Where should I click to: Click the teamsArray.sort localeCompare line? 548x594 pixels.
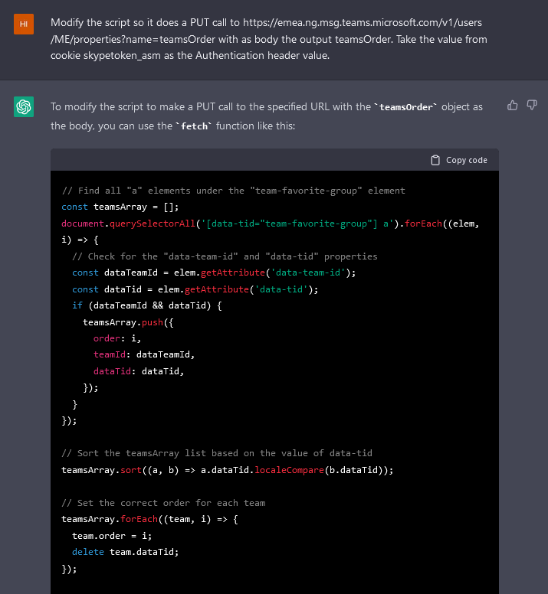pyautogui.click(x=227, y=470)
